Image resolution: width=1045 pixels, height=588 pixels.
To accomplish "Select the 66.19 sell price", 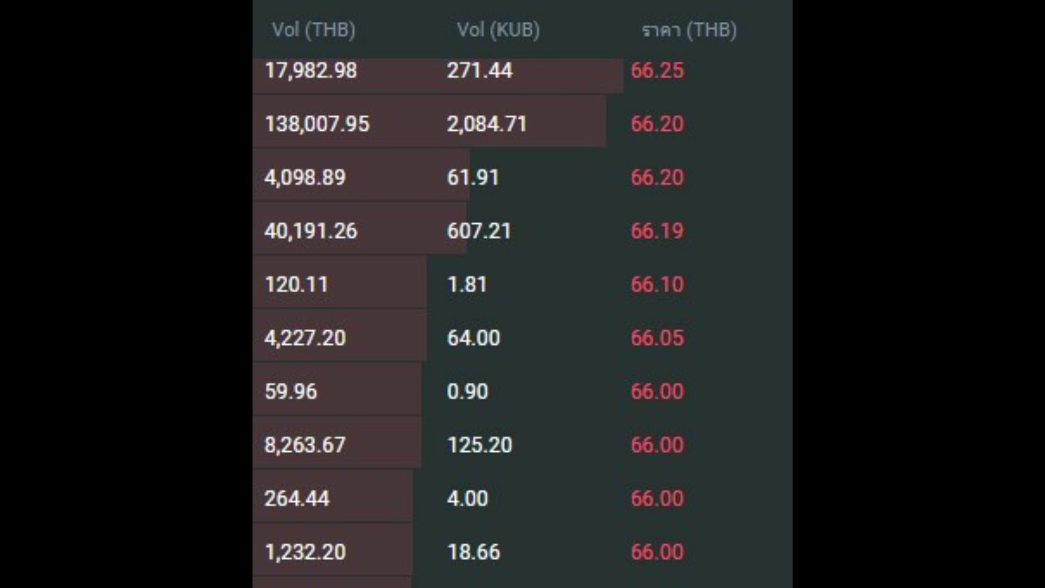I will [x=657, y=231].
